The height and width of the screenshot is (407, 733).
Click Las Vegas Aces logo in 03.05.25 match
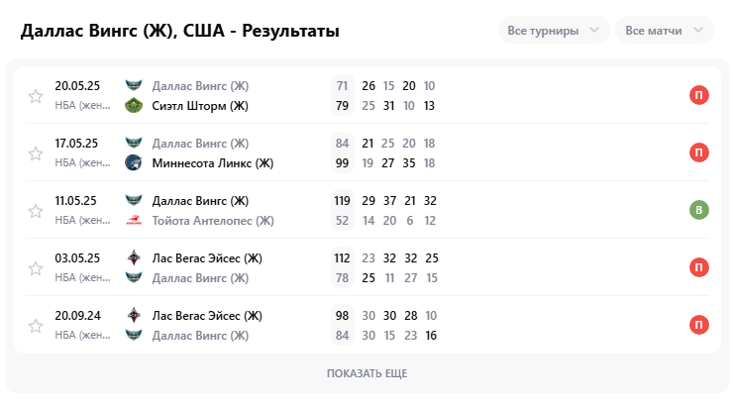point(134,257)
